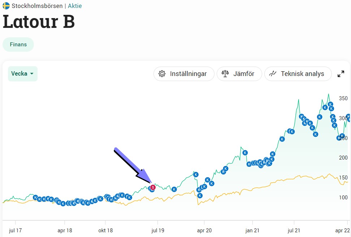Click the K marker right of red S

(174, 190)
